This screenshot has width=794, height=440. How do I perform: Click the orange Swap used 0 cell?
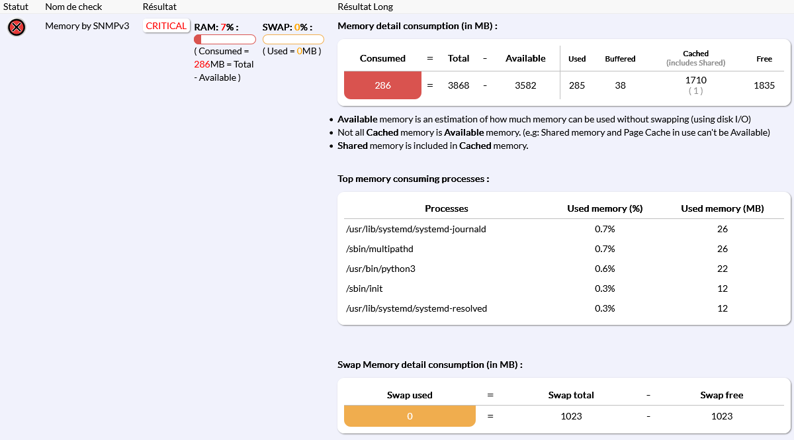(x=410, y=416)
